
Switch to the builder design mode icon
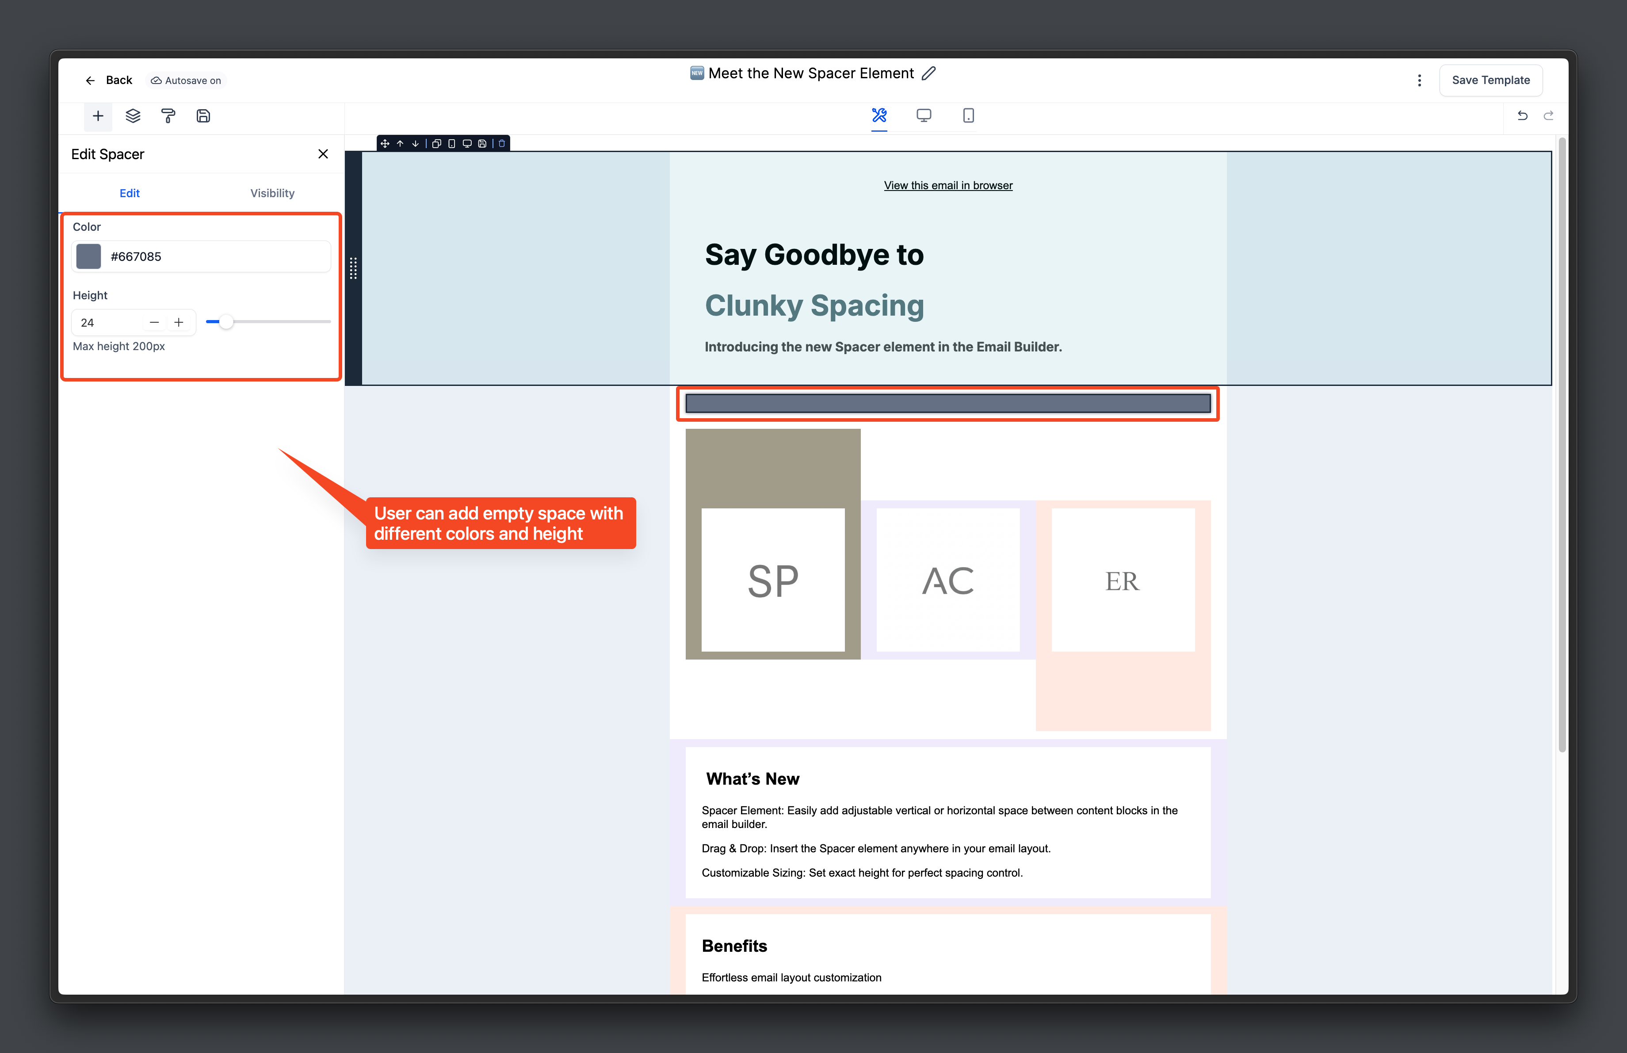(879, 115)
